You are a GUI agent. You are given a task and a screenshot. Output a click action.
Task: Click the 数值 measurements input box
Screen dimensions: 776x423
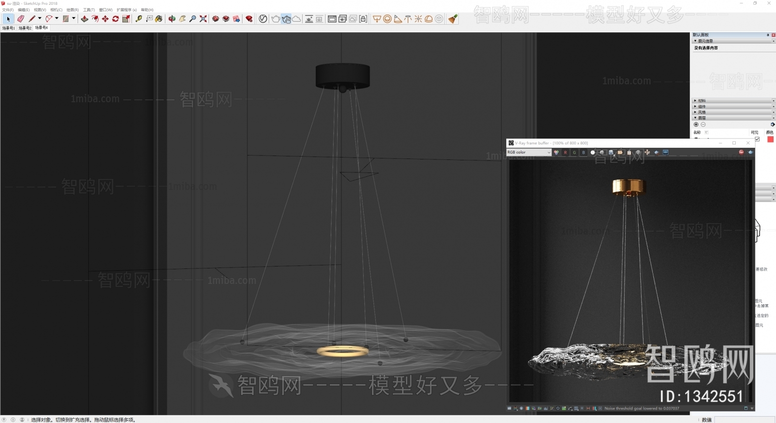[x=744, y=420]
